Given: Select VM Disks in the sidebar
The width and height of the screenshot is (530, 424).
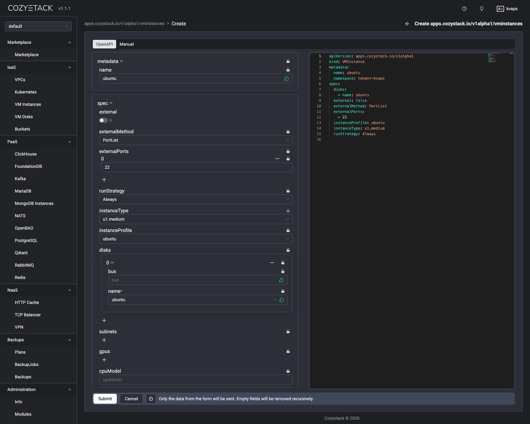Looking at the screenshot, I should (x=24, y=117).
